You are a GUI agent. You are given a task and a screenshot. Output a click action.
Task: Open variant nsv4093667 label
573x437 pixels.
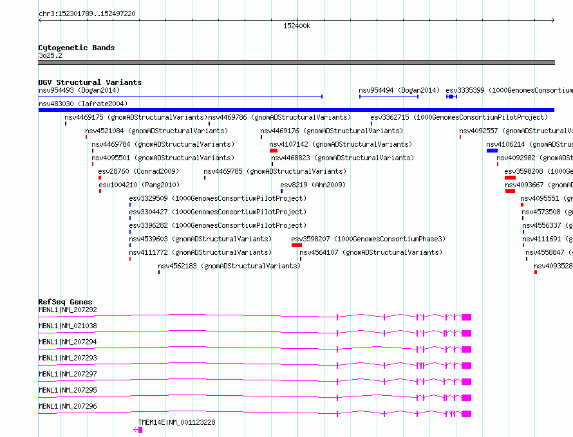pyautogui.click(x=539, y=185)
